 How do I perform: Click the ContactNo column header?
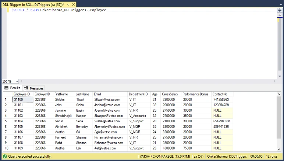[222, 94]
